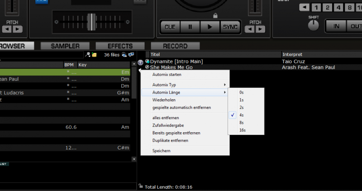Viewport: 362px width, 191px height.
Task: Click the horizontal pitch slider handle
Action: (91, 21)
